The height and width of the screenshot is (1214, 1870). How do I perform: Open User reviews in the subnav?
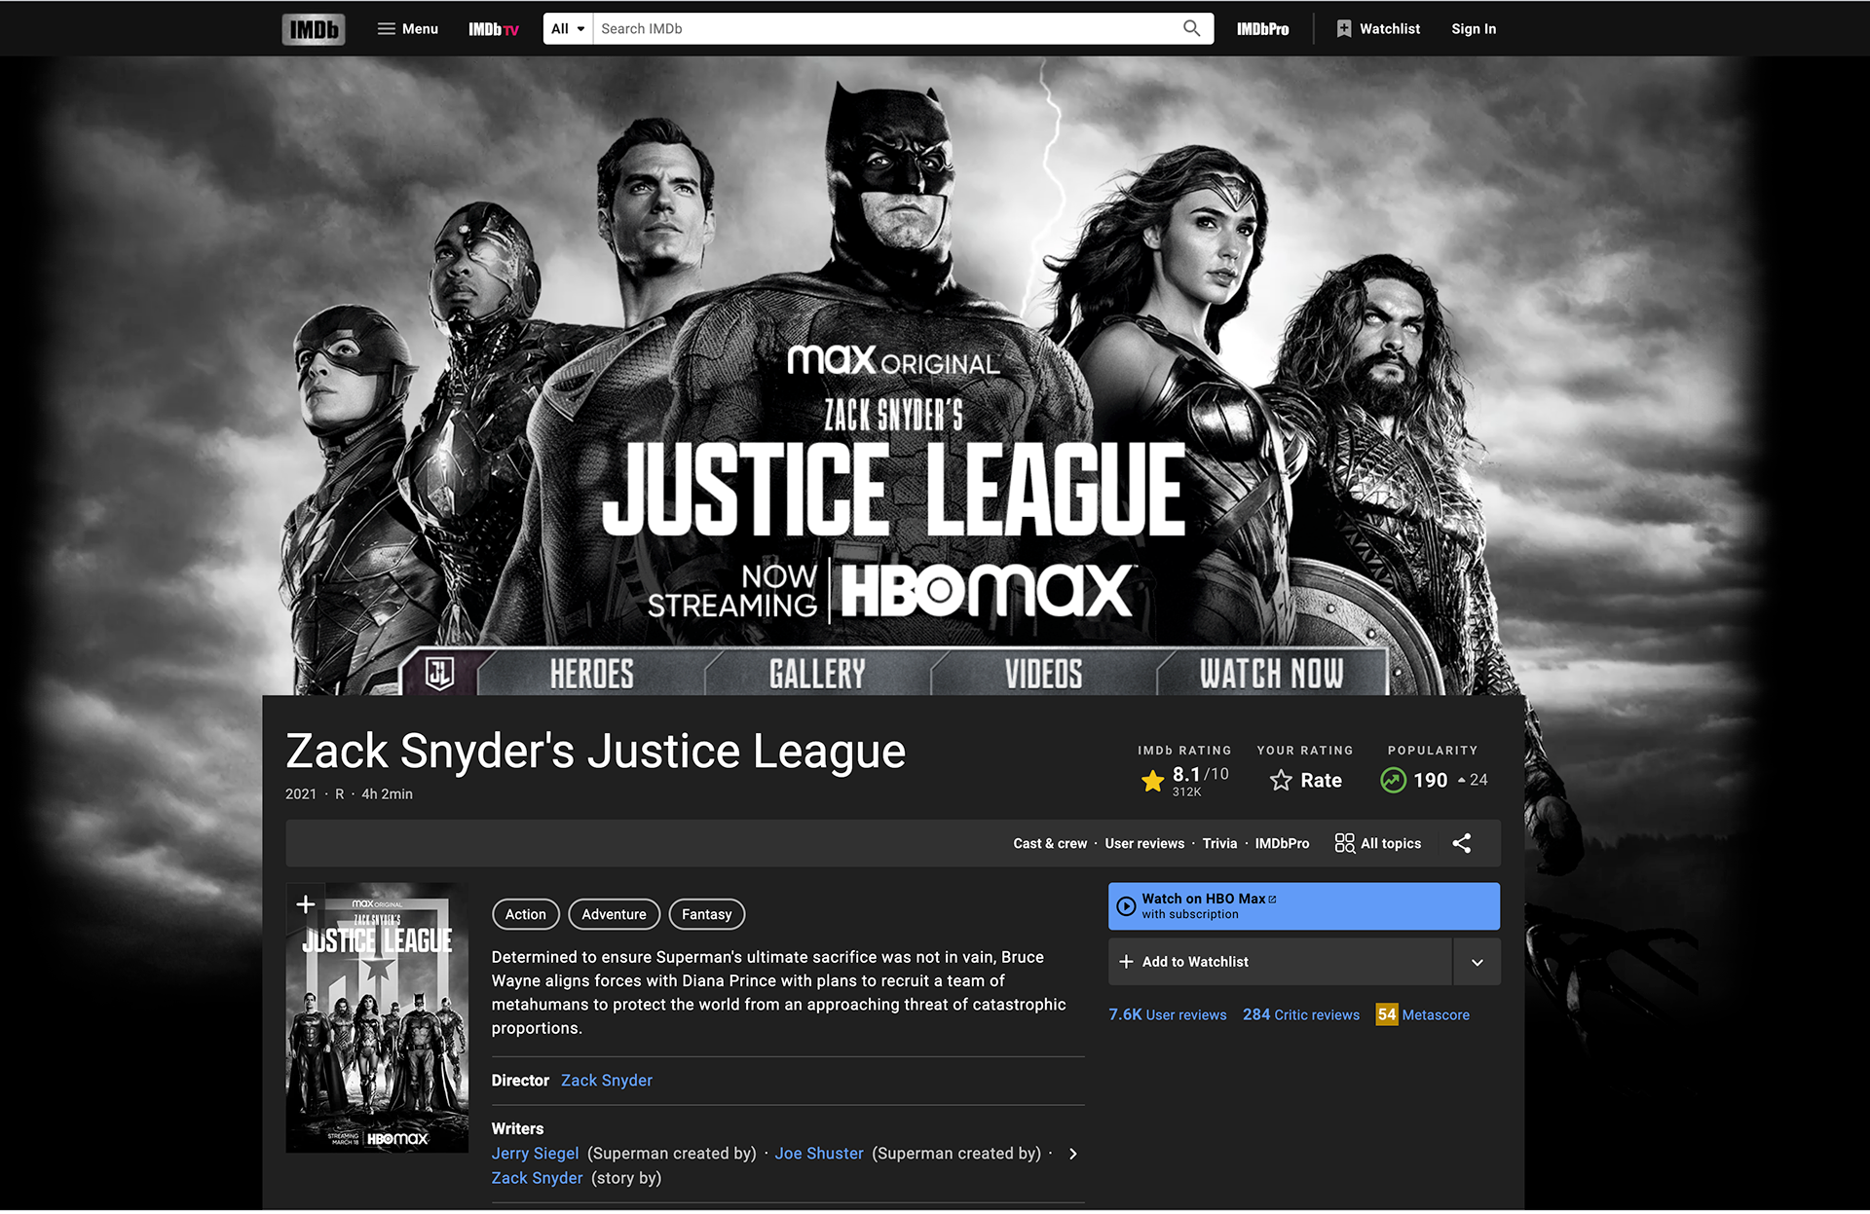point(1144,844)
